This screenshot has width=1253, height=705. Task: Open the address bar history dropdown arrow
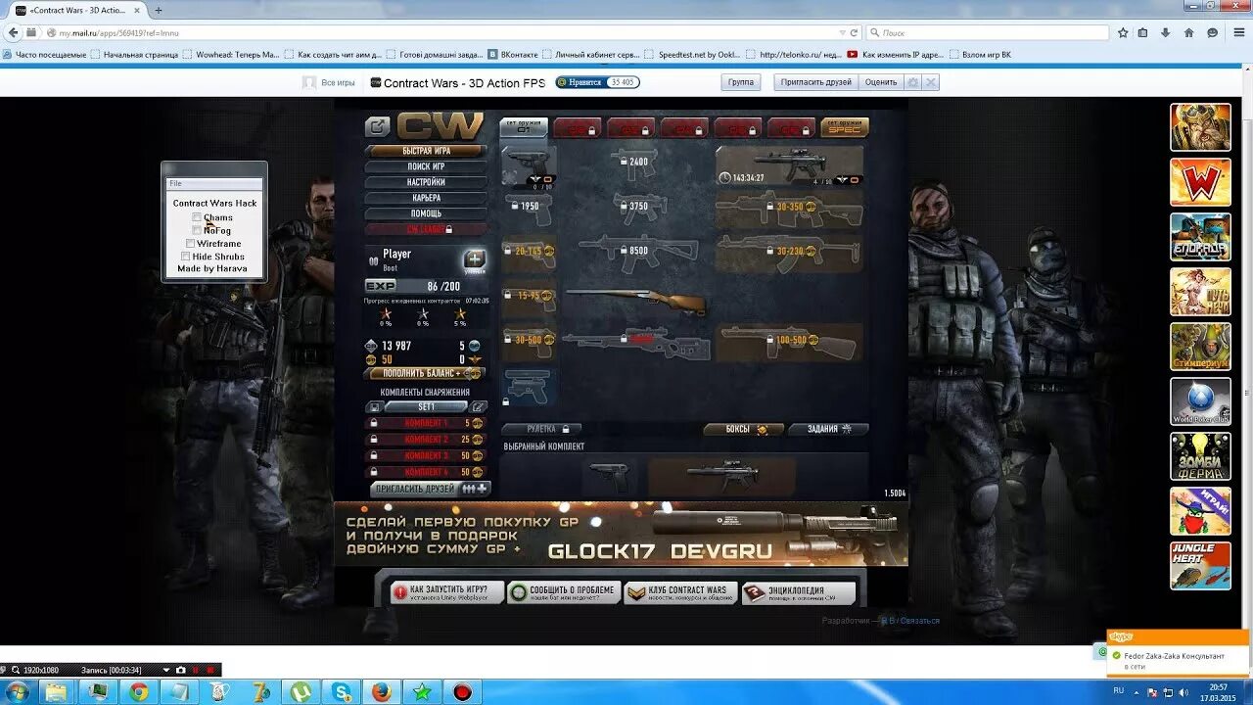coord(842,32)
